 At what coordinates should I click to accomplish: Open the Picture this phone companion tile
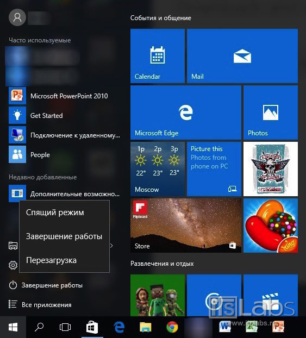pos(214,169)
